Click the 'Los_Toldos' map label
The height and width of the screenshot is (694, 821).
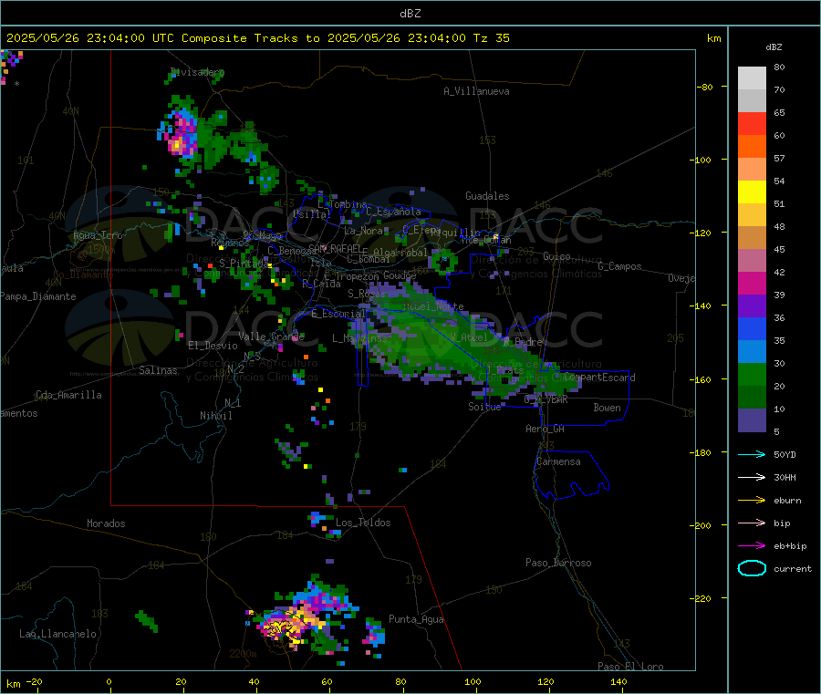(x=363, y=523)
